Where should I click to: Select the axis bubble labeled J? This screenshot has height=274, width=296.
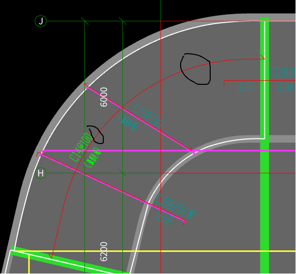[x=41, y=21]
